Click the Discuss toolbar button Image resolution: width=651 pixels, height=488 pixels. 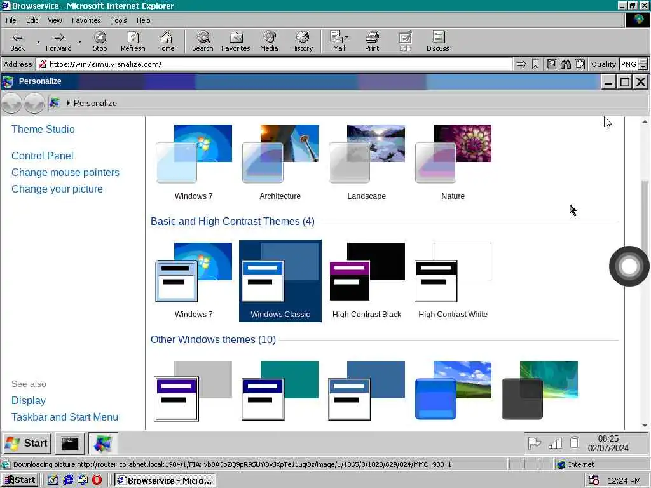click(437, 41)
